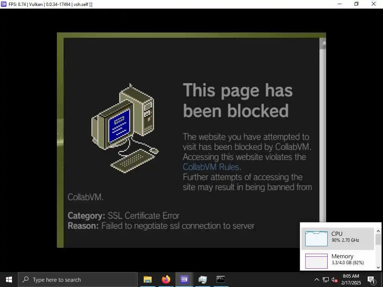Viewport: 383px width, 287px height.
Task: Click the 'SSL Certificate Error' category text
Action: 144,216
